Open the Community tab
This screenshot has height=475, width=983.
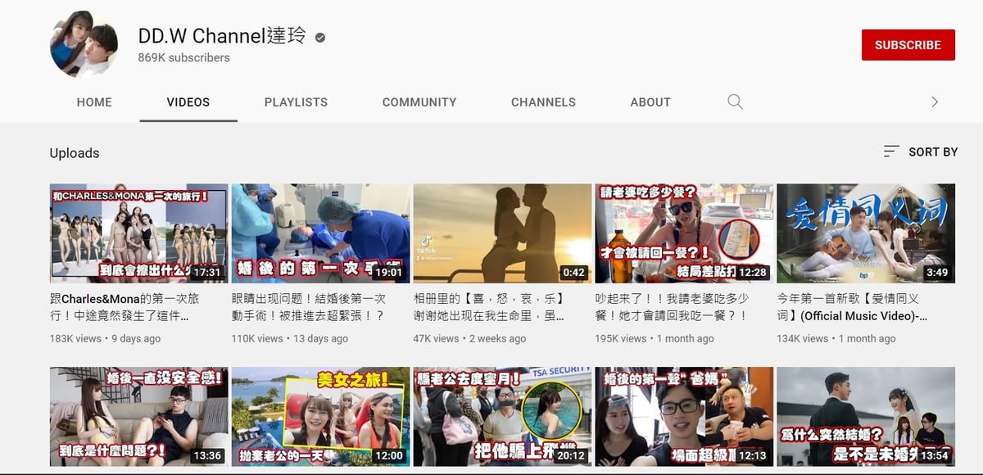coord(419,102)
